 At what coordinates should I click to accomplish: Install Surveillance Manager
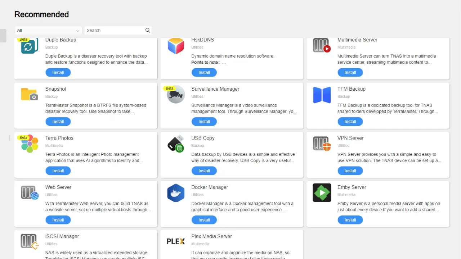click(x=204, y=122)
